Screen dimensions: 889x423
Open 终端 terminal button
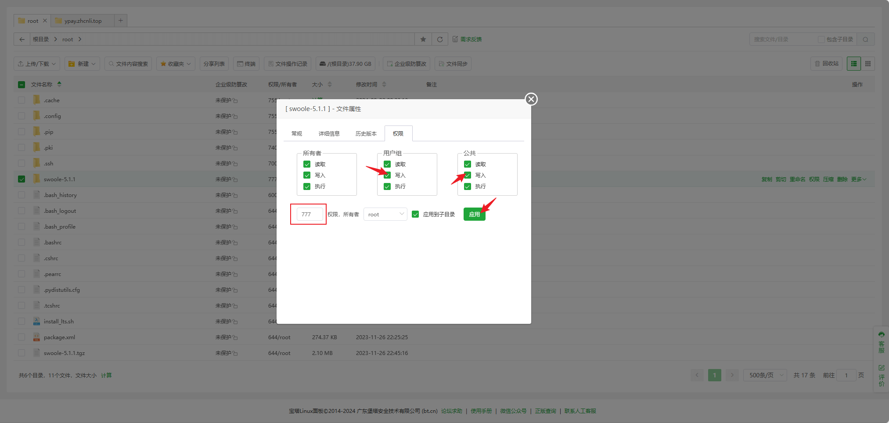[x=246, y=64]
